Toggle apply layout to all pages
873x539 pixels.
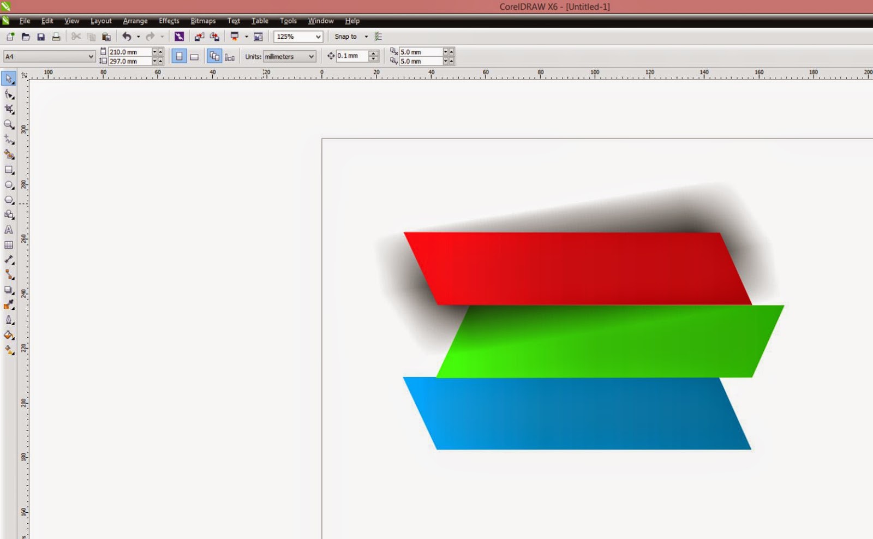tap(214, 56)
